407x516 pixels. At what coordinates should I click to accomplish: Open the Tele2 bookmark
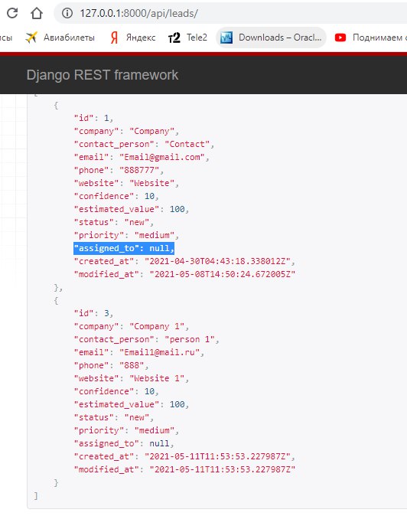pyautogui.click(x=187, y=38)
